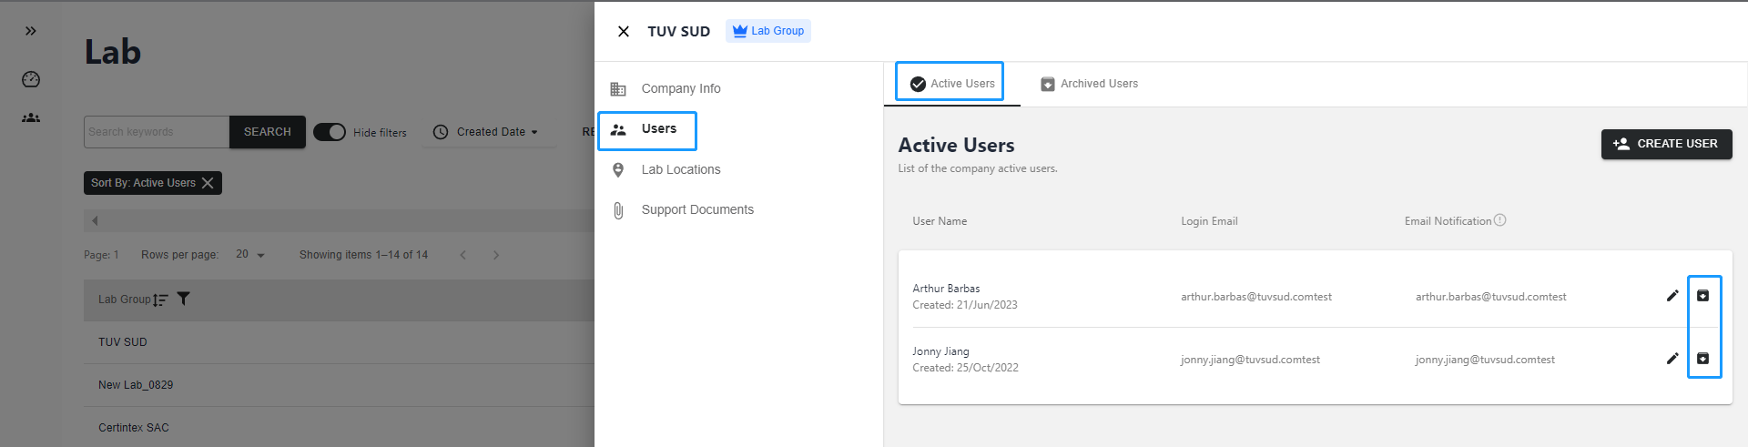Sort the Lab Group column
This screenshot has width=1748, height=447.
click(161, 300)
